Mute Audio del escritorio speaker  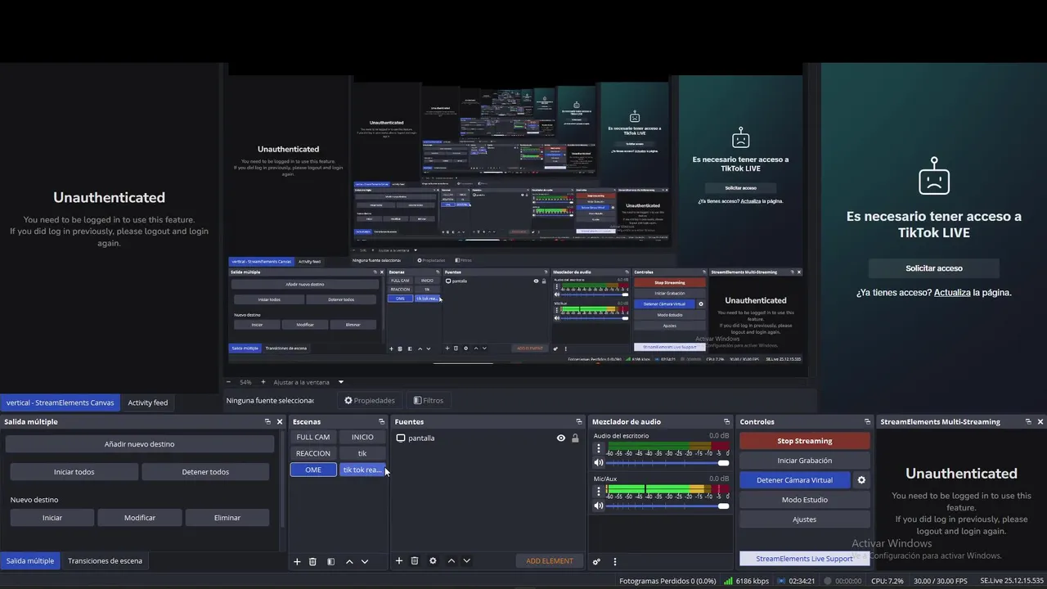click(x=599, y=462)
